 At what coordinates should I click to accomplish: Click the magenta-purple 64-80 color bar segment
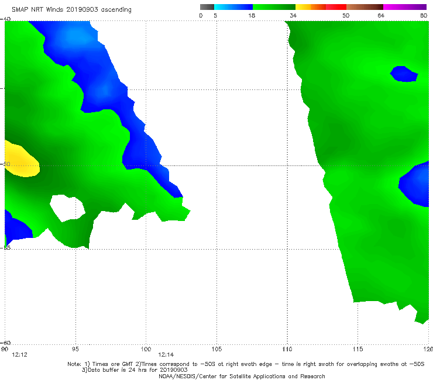405,7
